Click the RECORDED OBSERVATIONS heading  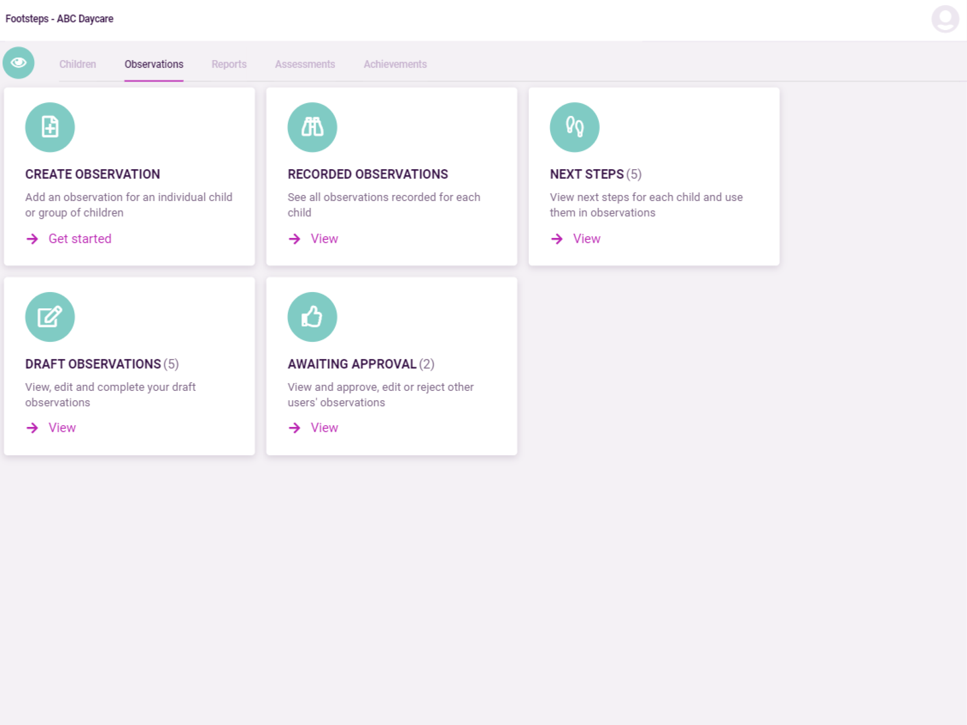pos(368,174)
